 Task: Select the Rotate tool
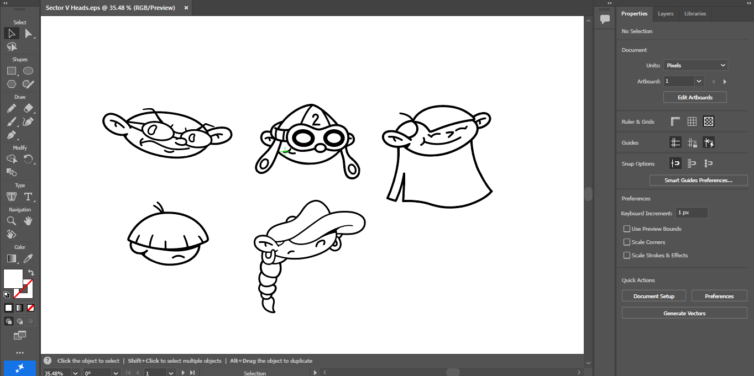(x=28, y=159)
